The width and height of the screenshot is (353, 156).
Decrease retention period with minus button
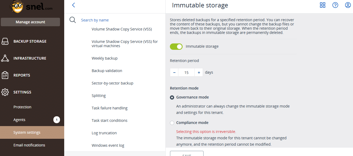click(174, 72)
